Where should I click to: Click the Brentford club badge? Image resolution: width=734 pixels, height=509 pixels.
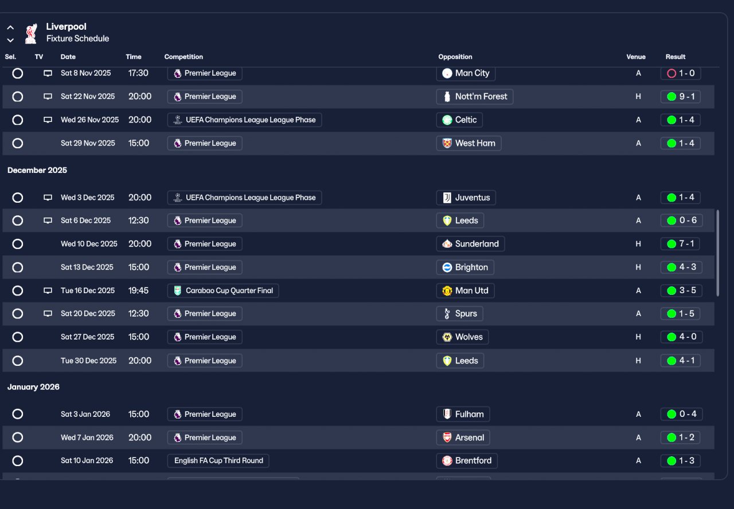tap(447, 461)
